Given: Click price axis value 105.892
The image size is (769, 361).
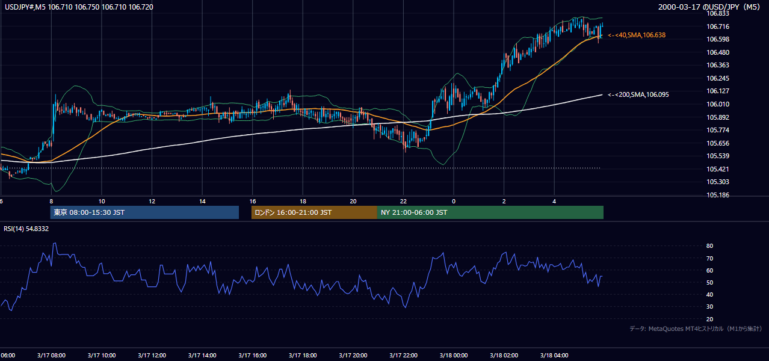Looking at the screenshot, I should click(x=717, y=117).
